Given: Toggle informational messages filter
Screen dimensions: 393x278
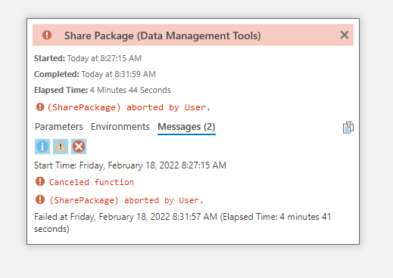Looking at the screenshot, I should pos(42,147).
